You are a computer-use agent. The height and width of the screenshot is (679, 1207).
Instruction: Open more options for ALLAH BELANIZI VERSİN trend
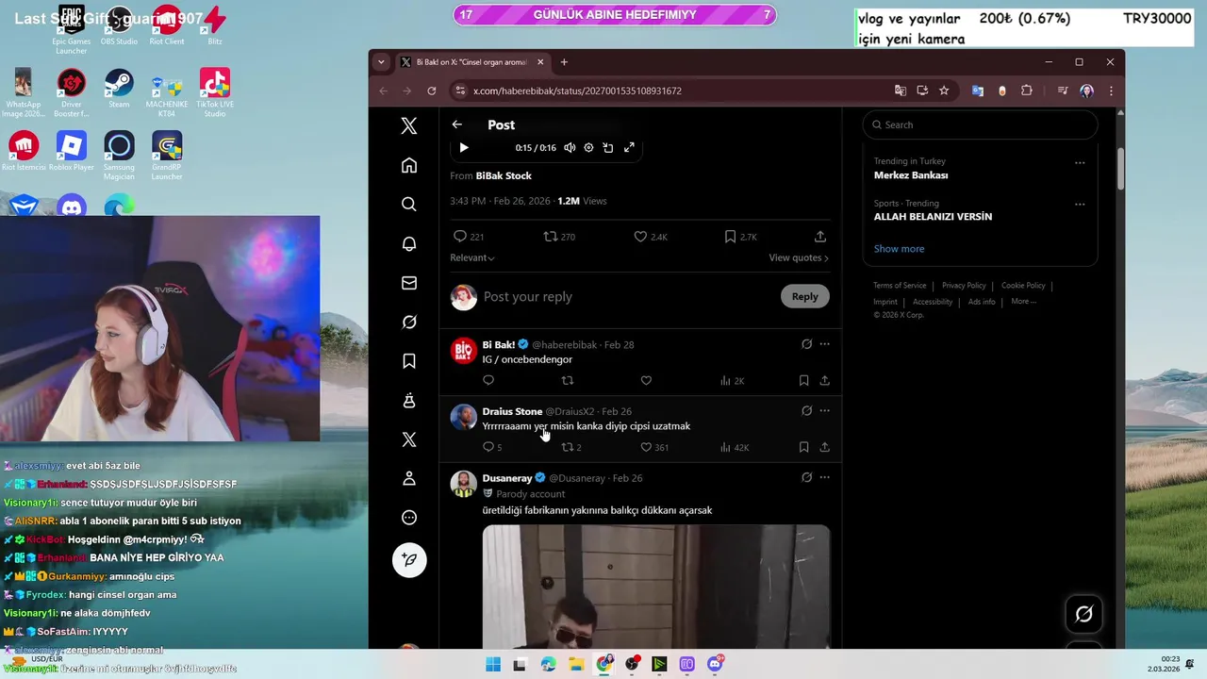click(x=1080, y=204)
